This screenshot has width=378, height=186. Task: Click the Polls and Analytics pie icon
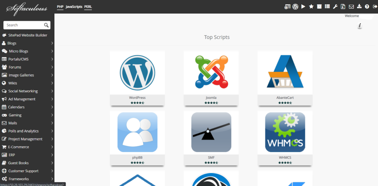4,131
